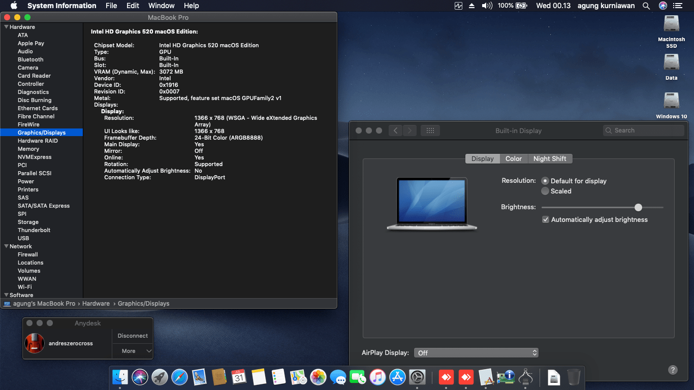Expand the More dropdown in the Anydesk window

[x=132, y=351]
